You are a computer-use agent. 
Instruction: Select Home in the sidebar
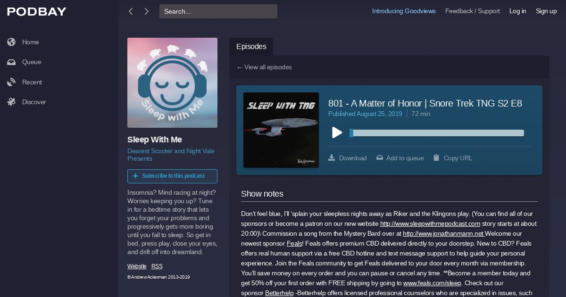31,42
